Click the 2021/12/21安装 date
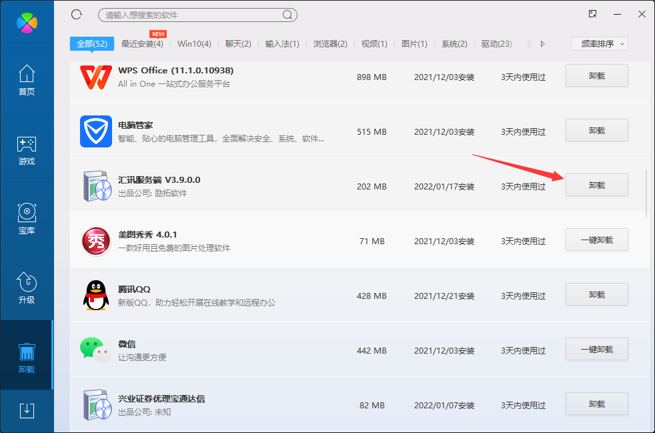 click(x=444, y=296)
